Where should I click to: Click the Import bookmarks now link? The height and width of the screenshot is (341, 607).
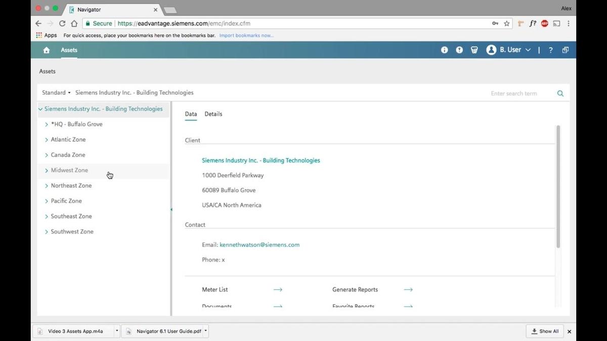coord(246,35)
